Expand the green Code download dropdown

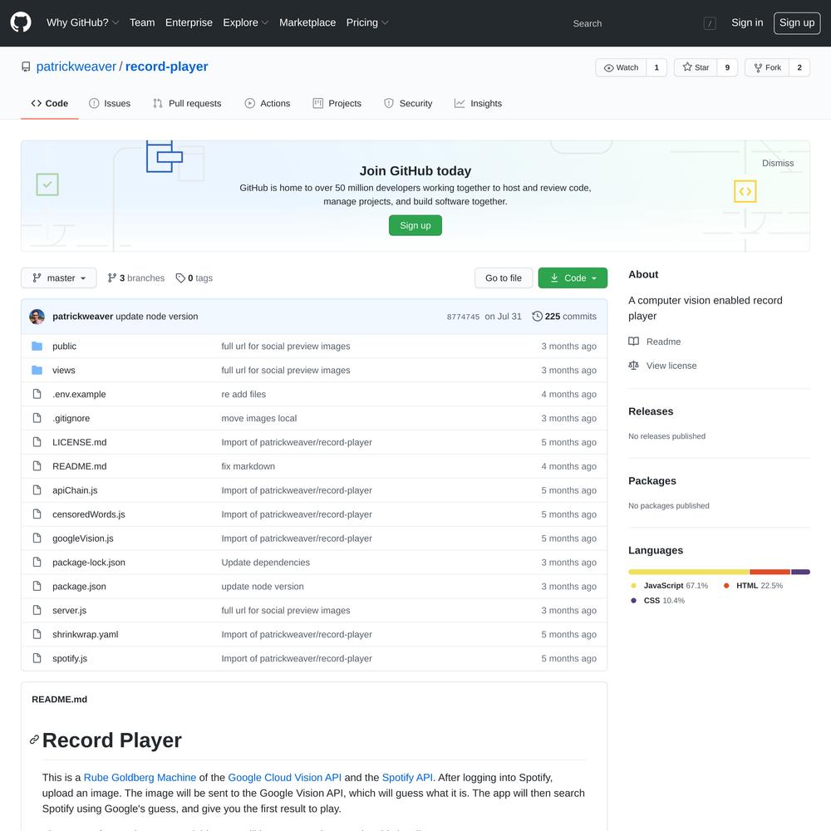[x=573, y=278]
